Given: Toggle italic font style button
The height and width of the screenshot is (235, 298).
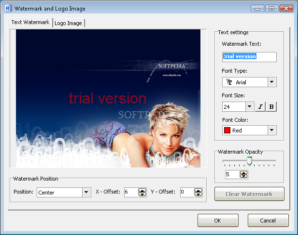Looking at the screenshot, I should click(x=260, y=107).
